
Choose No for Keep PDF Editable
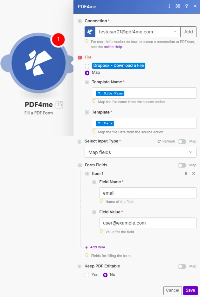coord(105,275)
